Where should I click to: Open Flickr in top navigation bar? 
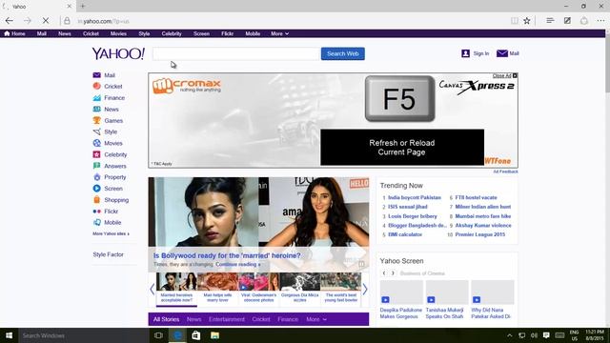click(x=227, y=34)
